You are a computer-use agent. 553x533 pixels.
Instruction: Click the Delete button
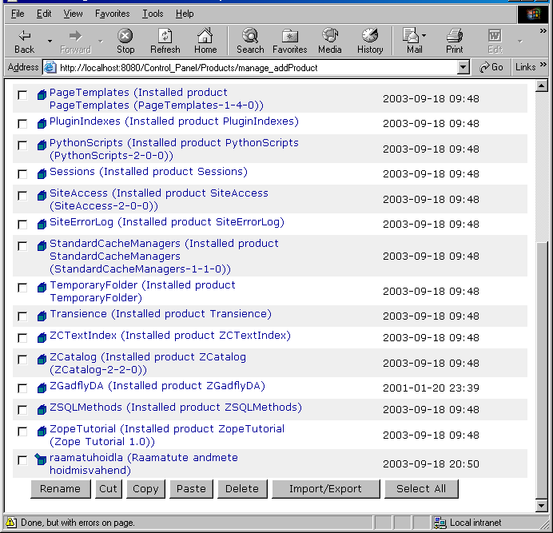242,488
